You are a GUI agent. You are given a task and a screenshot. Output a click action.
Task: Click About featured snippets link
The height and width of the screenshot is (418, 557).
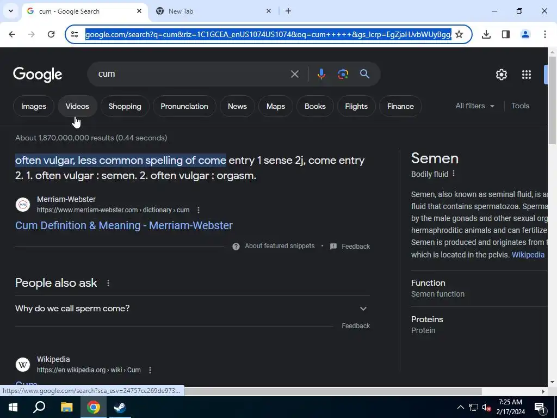[x=280, y=246]
